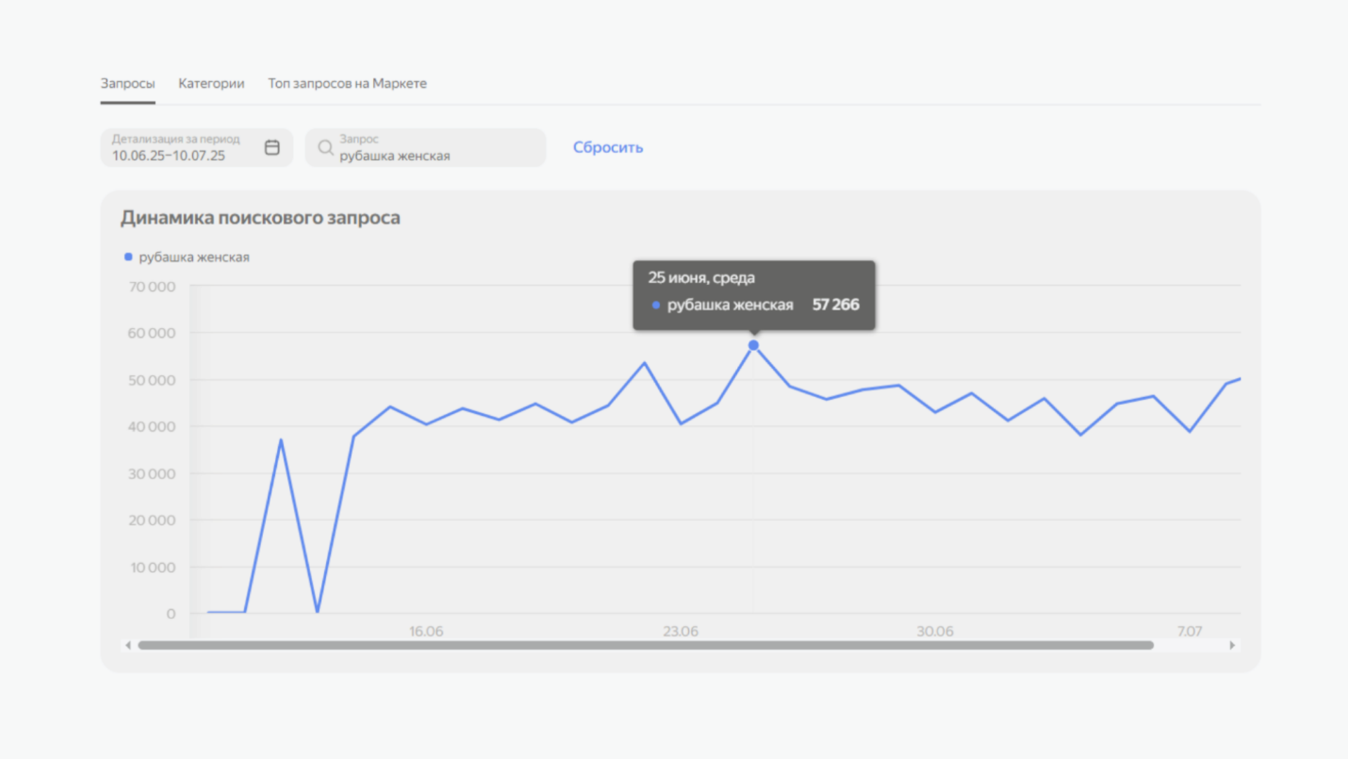Click the 30.06 x-axis date label
Viewport: 1348px width, 759px height.
[934, 631]
